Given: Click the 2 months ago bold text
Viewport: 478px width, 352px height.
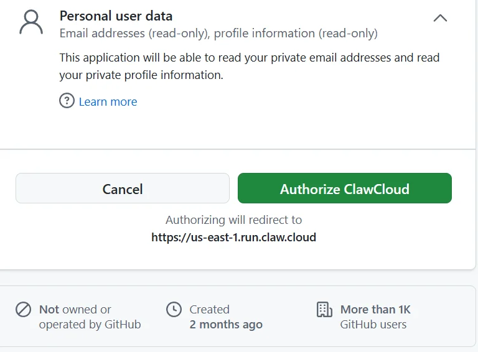Looking at the screenshot, I should [226, 325].
